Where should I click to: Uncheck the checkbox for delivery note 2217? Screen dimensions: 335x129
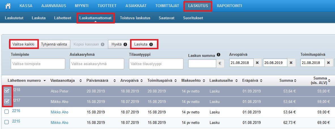(x=7, y=101)
